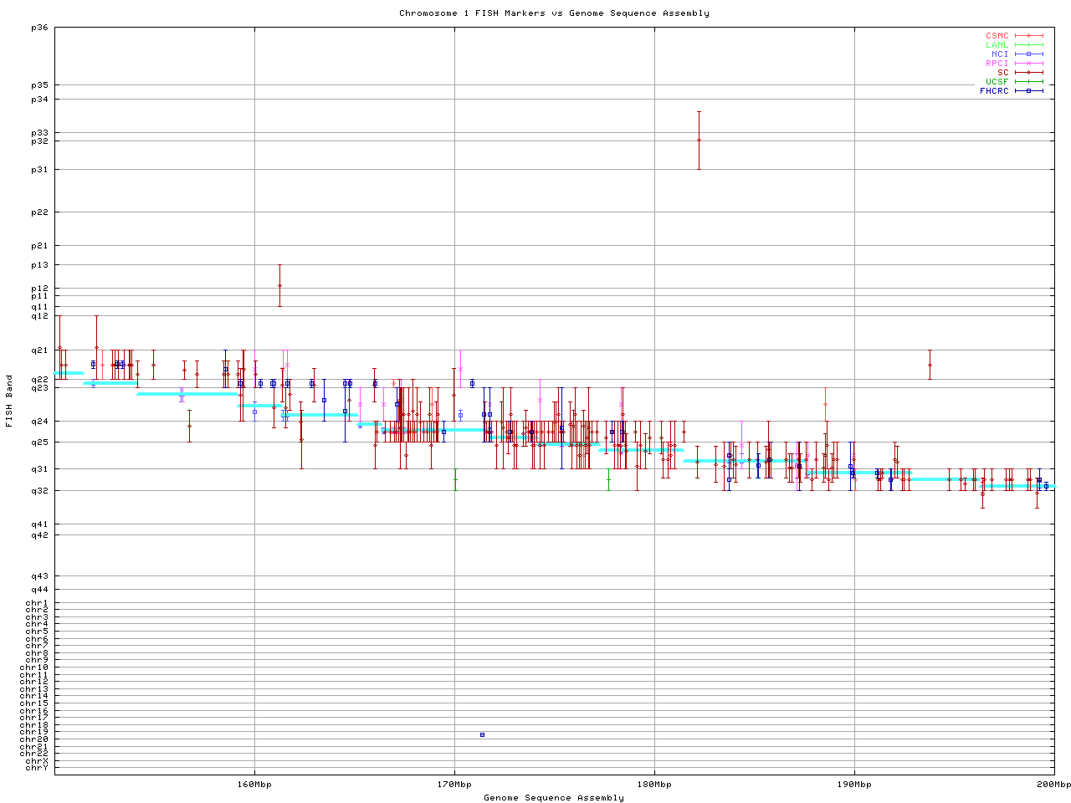Click the 200Mbp x-axis tick label
This screenshot has width=1071, height=803.
click(1053, 785)
